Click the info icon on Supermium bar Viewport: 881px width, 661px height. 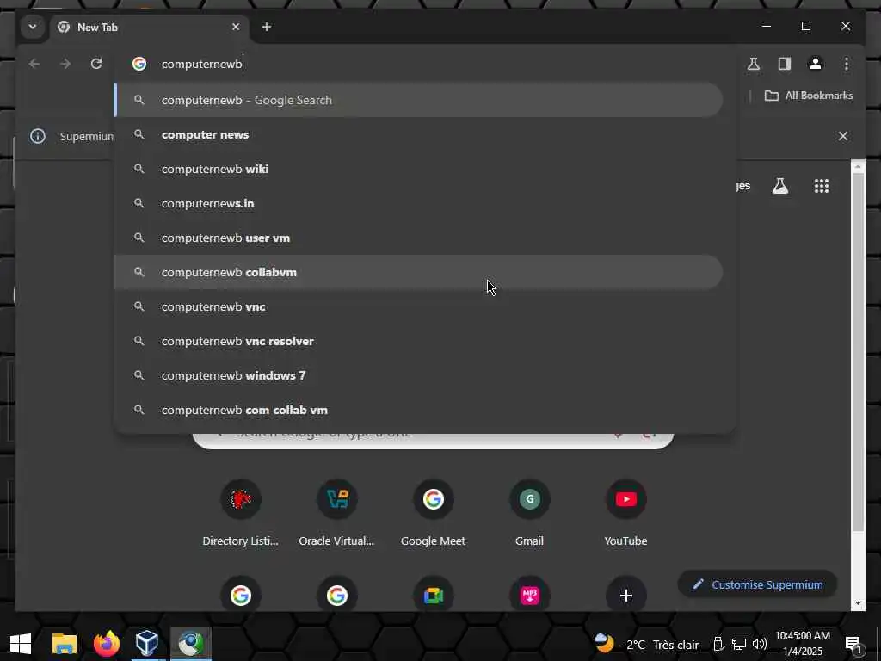pos(38,136)
